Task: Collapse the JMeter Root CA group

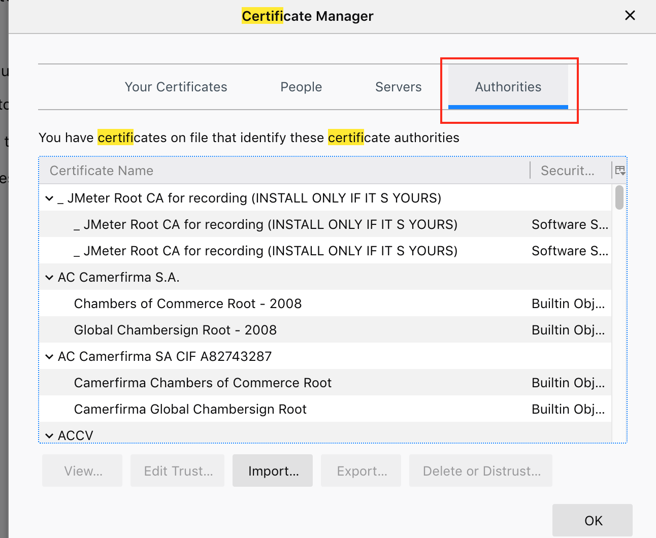Action: 49,198
